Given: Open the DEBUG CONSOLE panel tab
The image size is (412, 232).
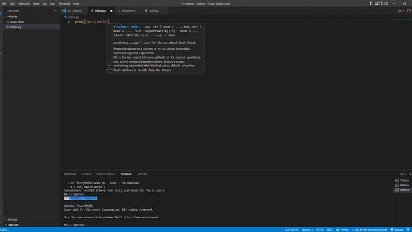Looking at the screenshot, I should click(x=106, y=174).
